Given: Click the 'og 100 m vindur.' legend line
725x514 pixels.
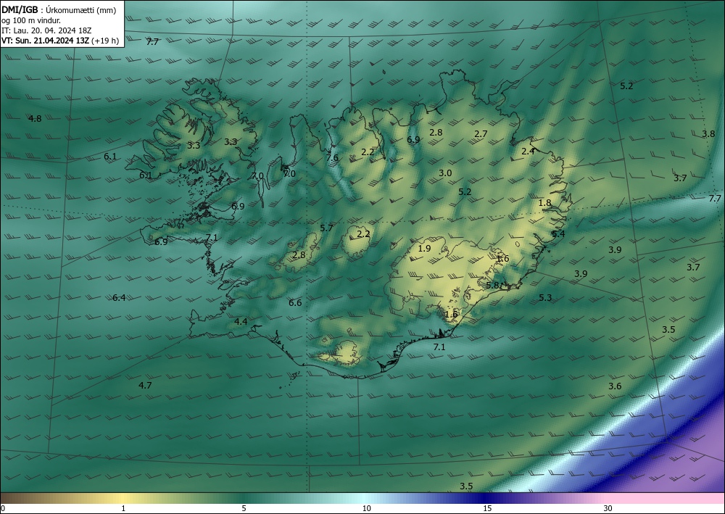Looking at the screenshot, I should pos(31,20).
